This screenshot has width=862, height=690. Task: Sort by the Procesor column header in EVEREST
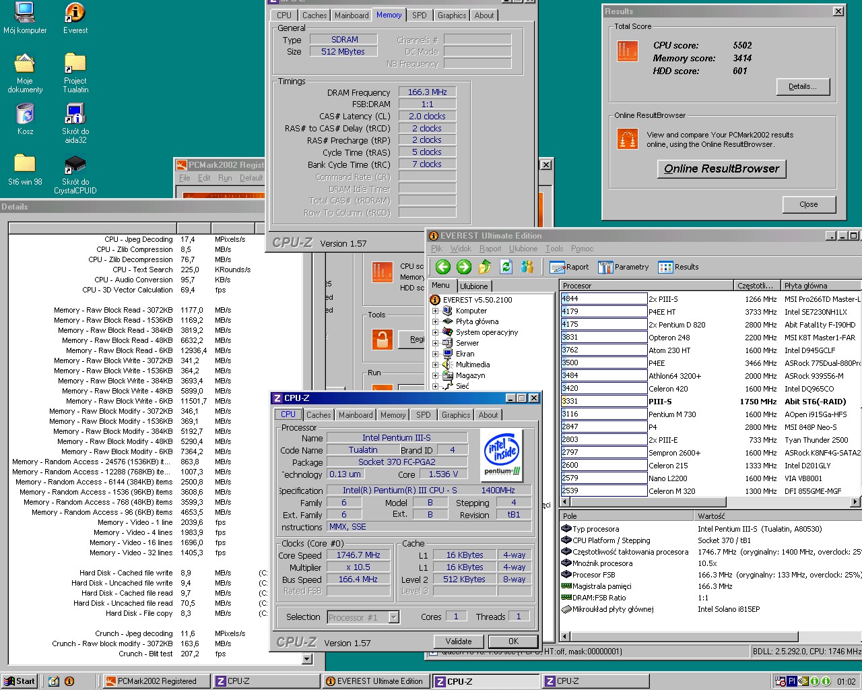pyautogui.click(x=646, y=286)
